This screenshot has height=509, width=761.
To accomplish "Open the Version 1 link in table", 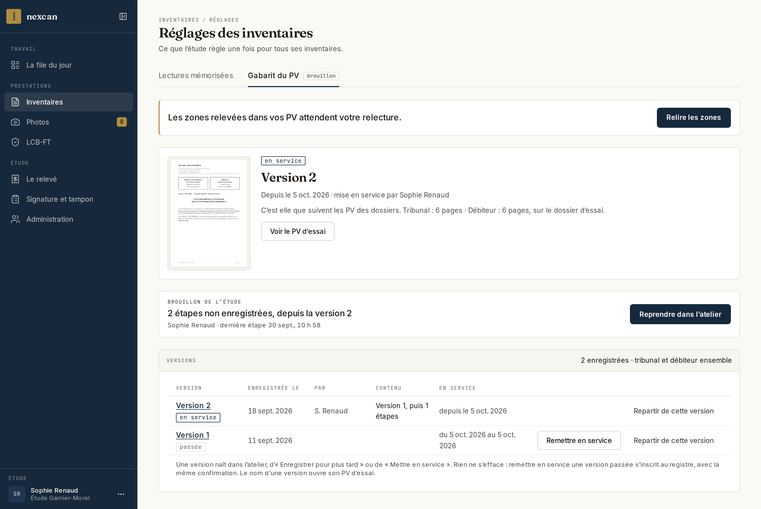I will 193,435.
